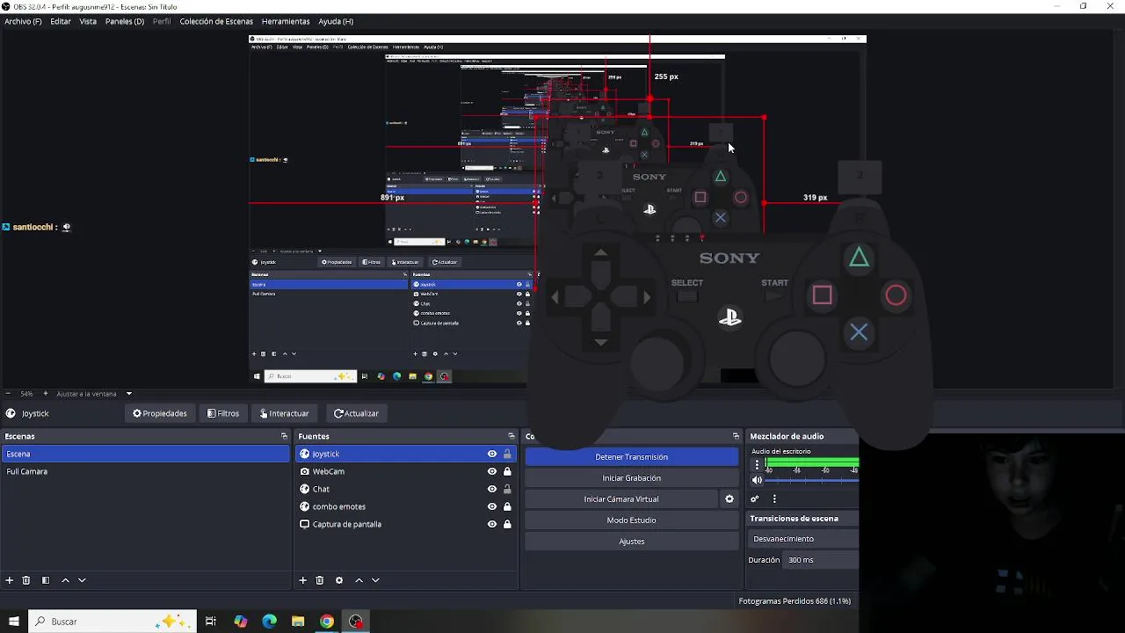Move source down in Fuentes toolbar
Screen dimensions: 1125x633
(375, 580)
